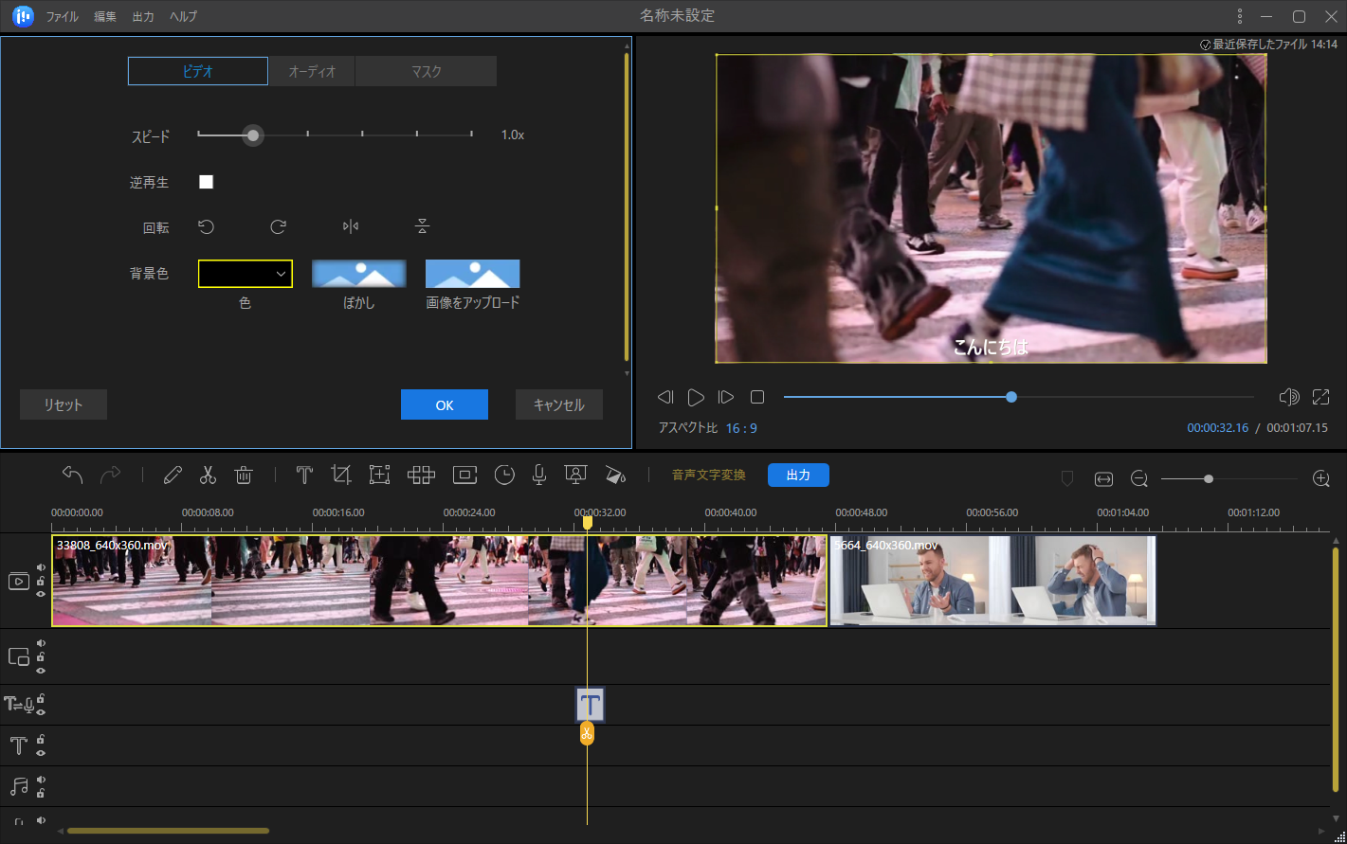1347x844 pixels.
Task: Mute the music track
Action: tap(41, 781)
